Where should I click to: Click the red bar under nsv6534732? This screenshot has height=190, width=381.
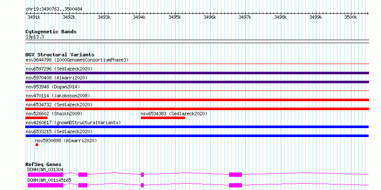click(x=197, y=109)
